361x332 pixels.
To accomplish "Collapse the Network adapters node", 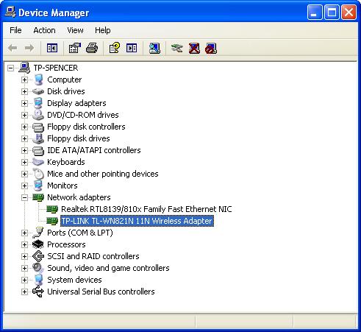I will click(x=24, y=197).
